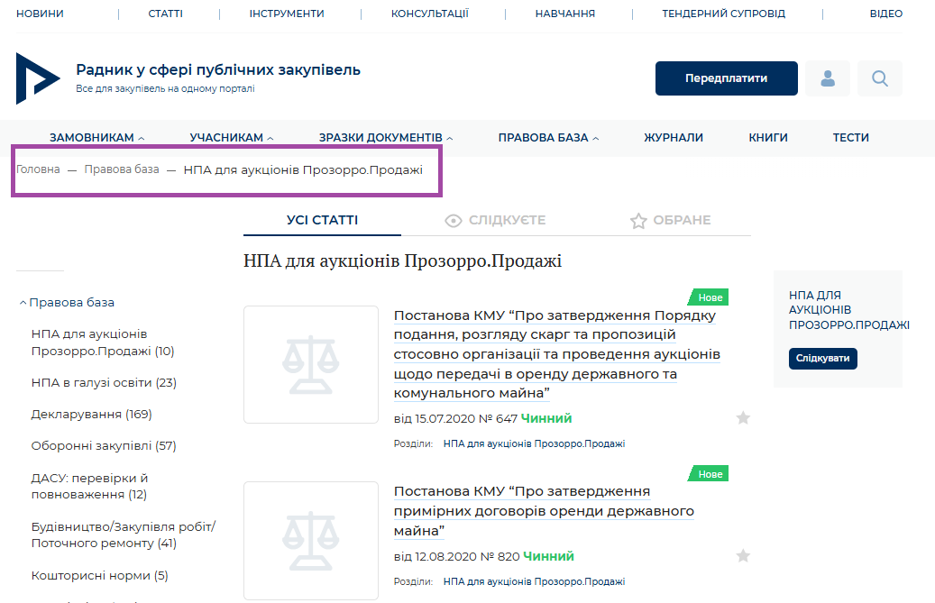Image resolution: width=935 pixels, height=603 pixels.
Task: Open search with the magnifier icon
Action: 879,78
